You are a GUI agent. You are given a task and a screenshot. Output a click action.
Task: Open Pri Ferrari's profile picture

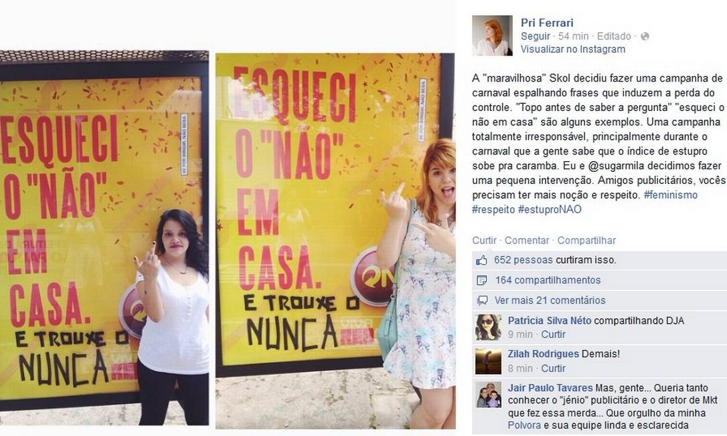[492, 35]
